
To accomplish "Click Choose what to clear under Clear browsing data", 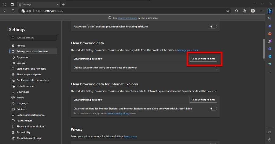I will point(203,59).
